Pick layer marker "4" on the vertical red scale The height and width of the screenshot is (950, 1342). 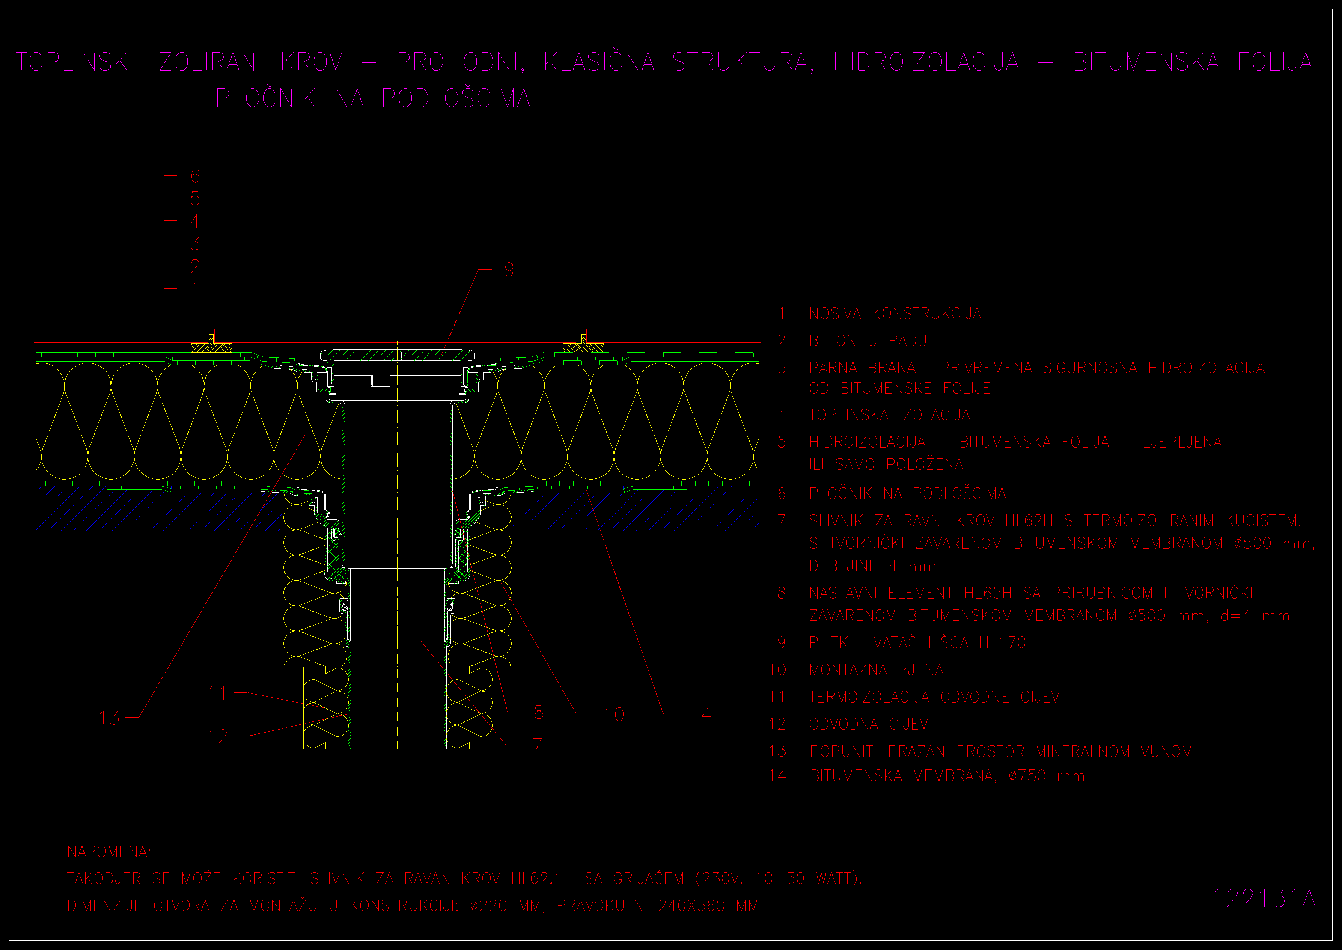click(195, 220)
